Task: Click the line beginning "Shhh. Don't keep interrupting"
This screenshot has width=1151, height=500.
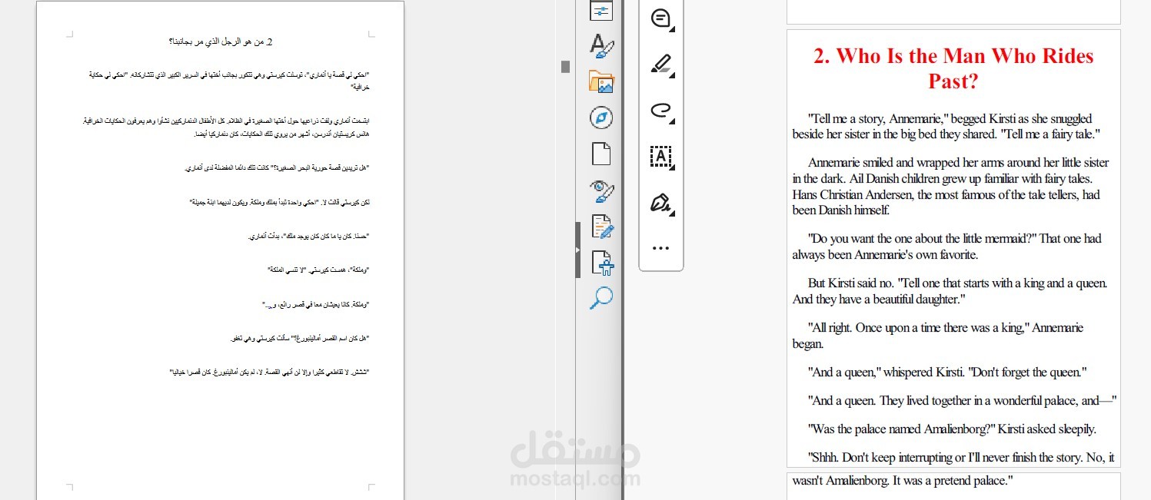Action: (x=962, y=457)
